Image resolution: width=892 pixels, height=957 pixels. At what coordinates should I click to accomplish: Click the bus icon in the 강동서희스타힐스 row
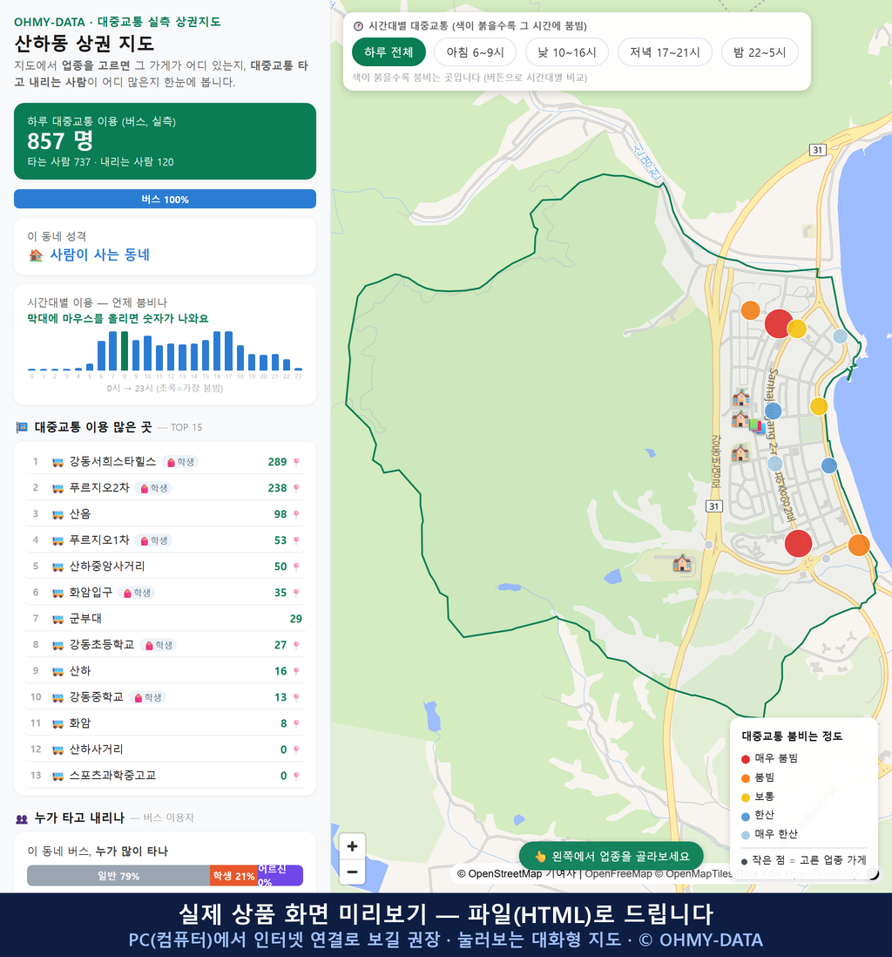click(58, 462)
